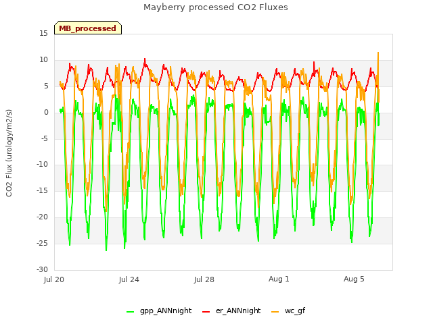Screen dimensions: 433x324
Task: Click the y-axis value 15
Action: (x=43, y=33)
